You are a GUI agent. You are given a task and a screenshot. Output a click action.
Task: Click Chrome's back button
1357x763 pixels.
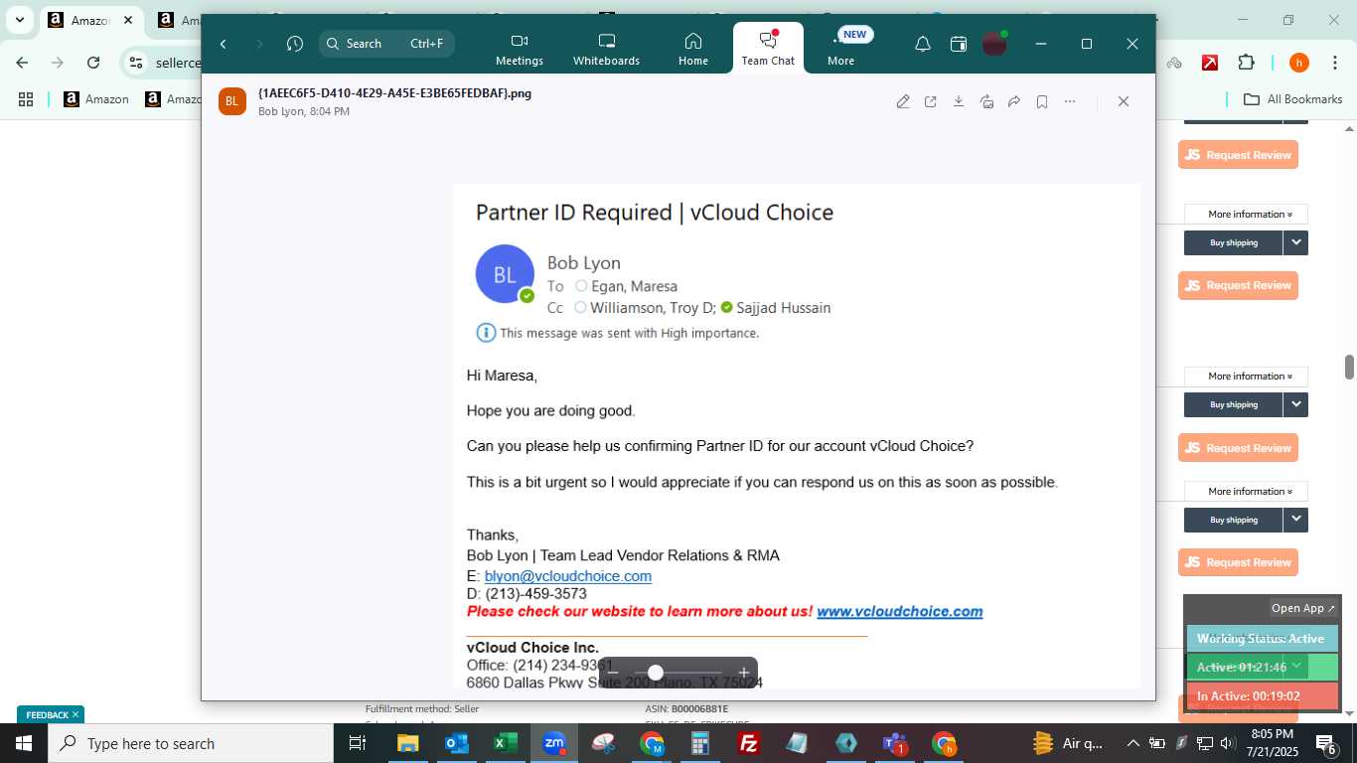pos(22,63)
